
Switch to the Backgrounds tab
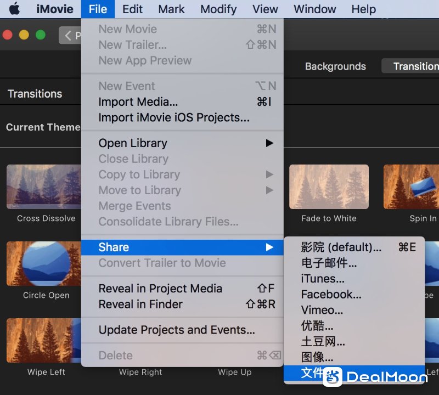(335, 66)
